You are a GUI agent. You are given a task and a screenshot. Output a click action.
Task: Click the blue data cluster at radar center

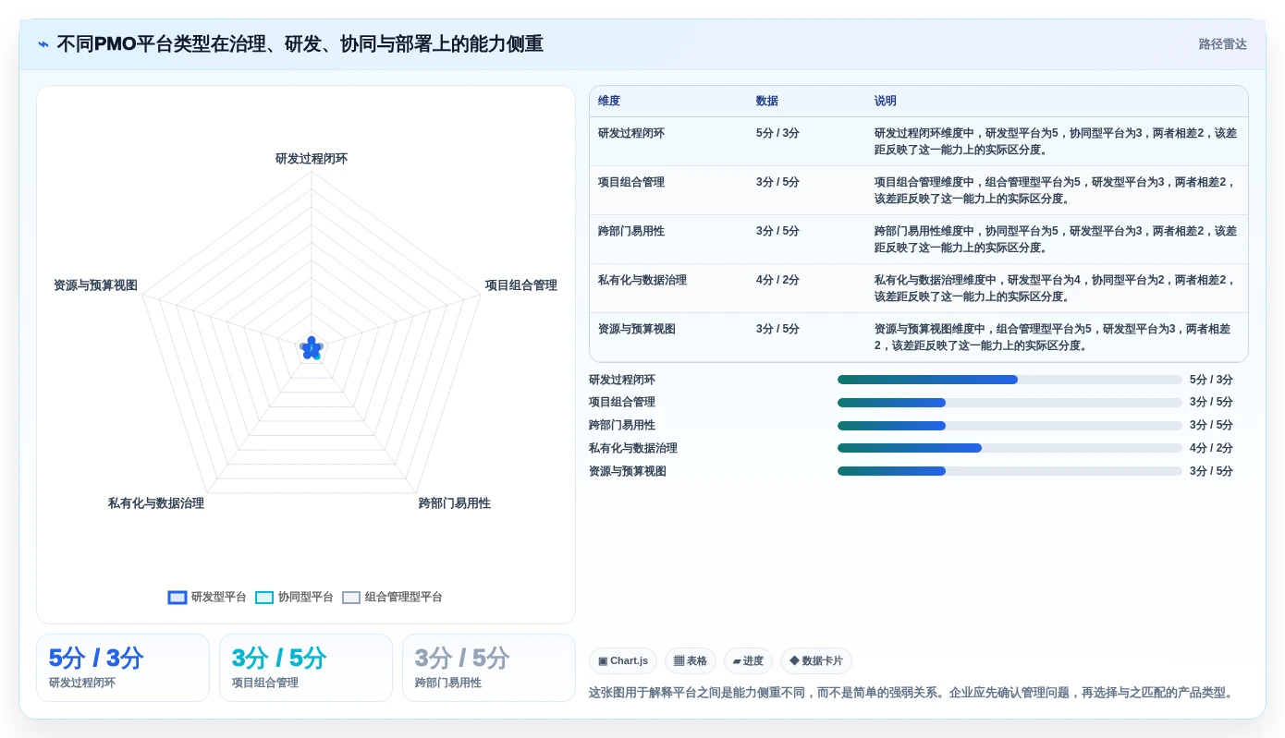tap(312, 348)
